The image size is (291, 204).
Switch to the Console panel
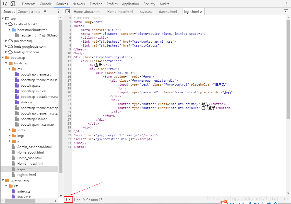pyautogui.click(x=46, y=4)
